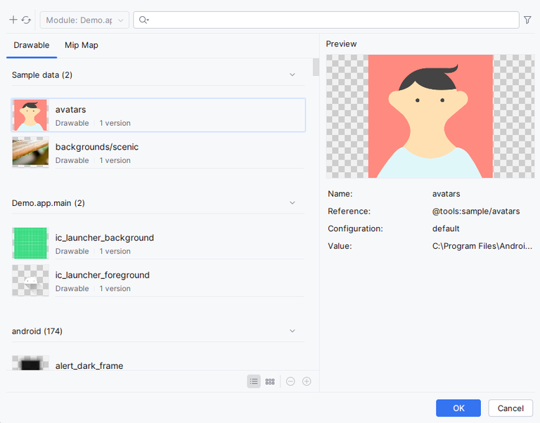Switch to grid view mode
Viewport: 540px width, 423px height.
pyautogui.click(x=270, y=382)
